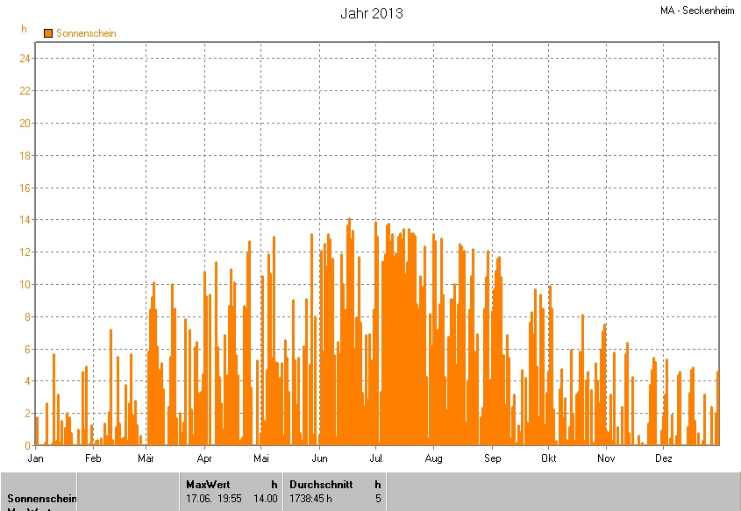This screenshot has width=741, height=511.
Task: Select the Okt month label on the axis
Action: [x=549, y=458]
